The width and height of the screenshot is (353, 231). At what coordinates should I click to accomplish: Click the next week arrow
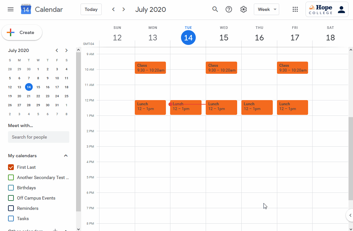124,9
